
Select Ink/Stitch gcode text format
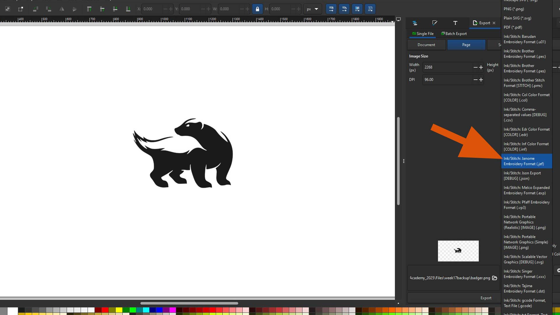point(526,303)
